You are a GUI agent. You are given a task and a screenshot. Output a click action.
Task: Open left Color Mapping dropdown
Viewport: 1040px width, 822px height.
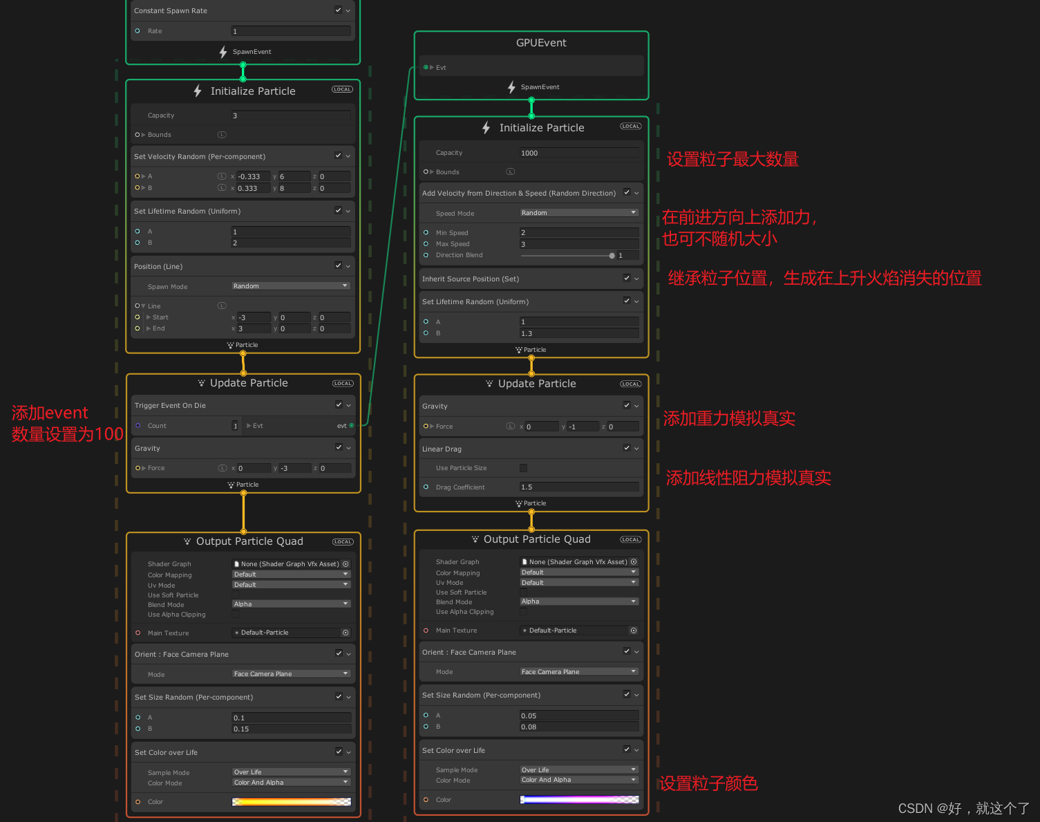(x=291, y=575)
